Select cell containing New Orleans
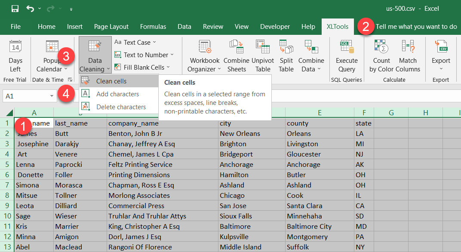This screenshot has height=252, width=461. click(x=240, y=133)
